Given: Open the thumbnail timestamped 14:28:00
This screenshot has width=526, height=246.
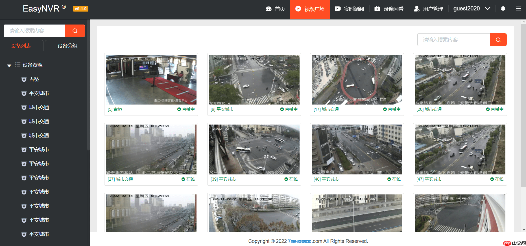Looking at the screenshot, I should point(254,213).
